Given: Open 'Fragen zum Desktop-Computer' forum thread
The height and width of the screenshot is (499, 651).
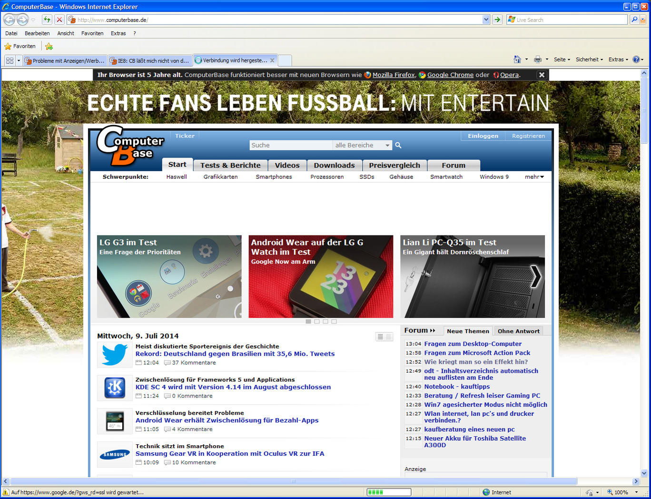Looking at the screenshot, I should pyautogui.click(x=473, y=343).
